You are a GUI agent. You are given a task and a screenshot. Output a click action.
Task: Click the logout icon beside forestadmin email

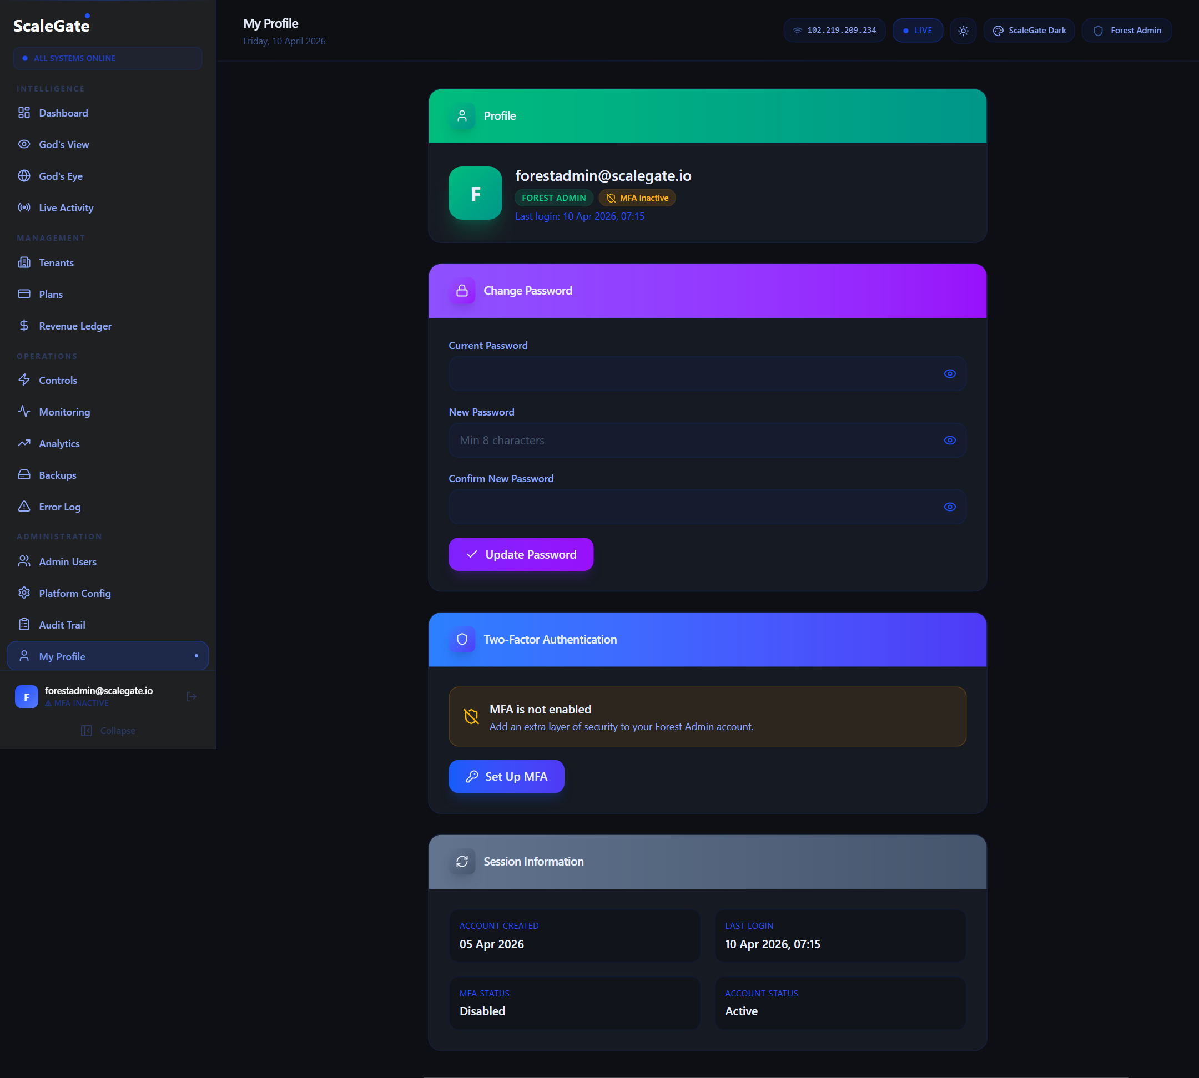pos(191,696)
